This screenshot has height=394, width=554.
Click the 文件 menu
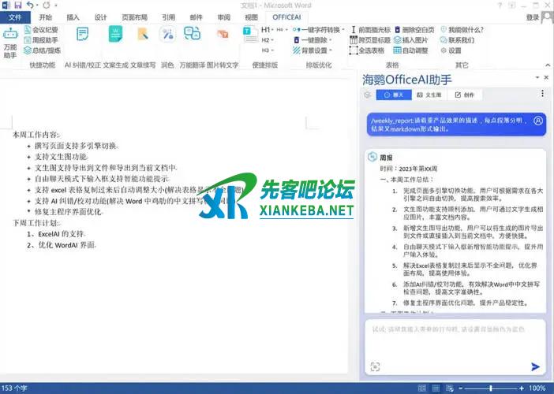14,17
